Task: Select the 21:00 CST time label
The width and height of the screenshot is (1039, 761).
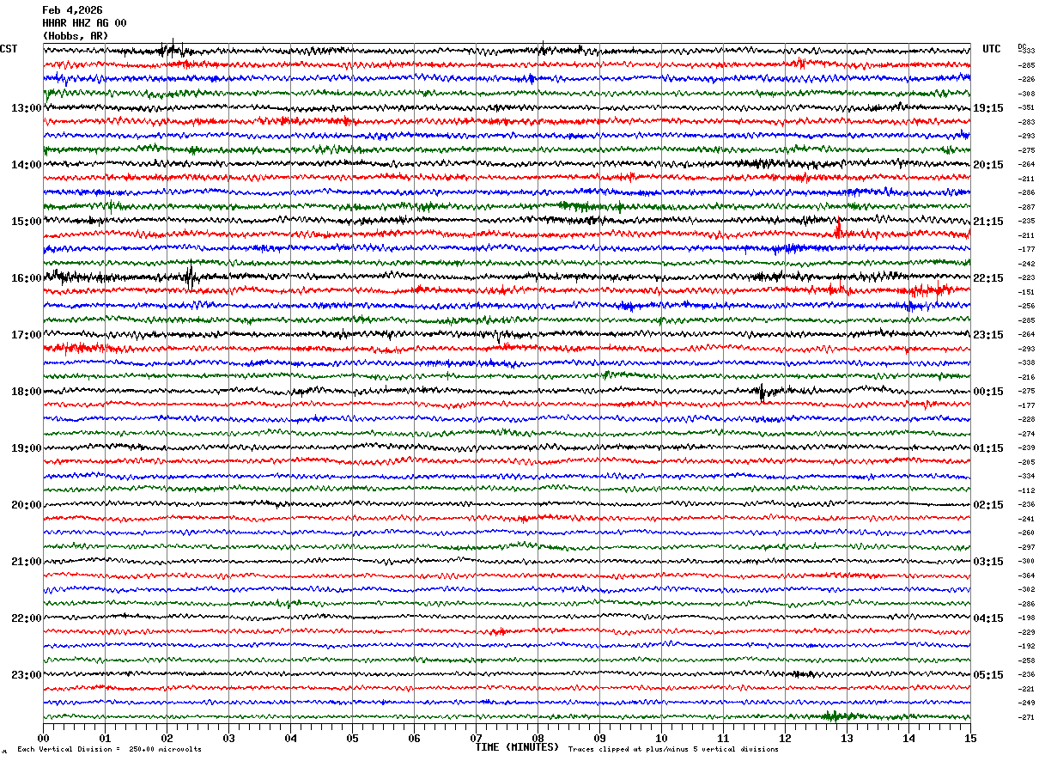Action: click(x=27, y=562)
